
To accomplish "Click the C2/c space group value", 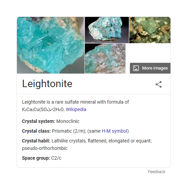I will click(x=56, y=158).
